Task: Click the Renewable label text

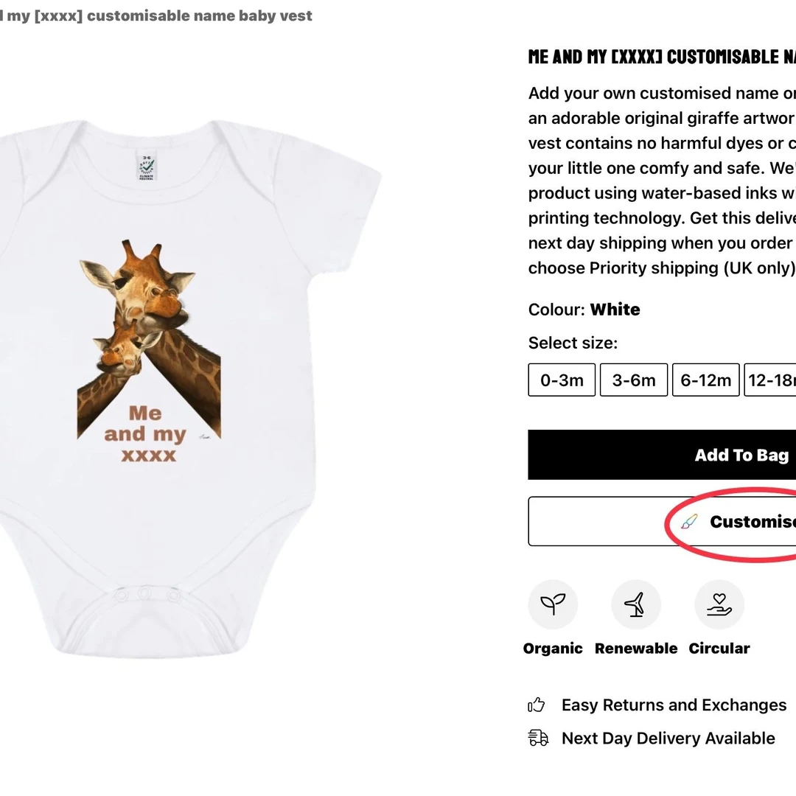Action: click(x=635, y=649)
